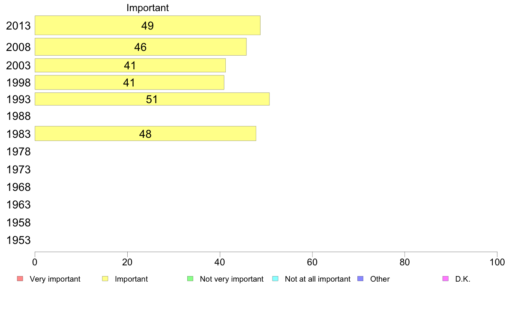Select the 1998 bar showing 41

point(129,83)
